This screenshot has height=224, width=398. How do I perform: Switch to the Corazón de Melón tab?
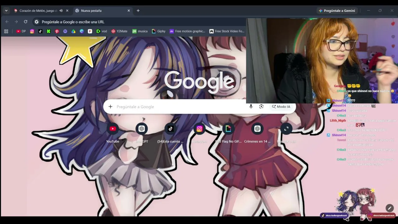[x=38, y=11]
